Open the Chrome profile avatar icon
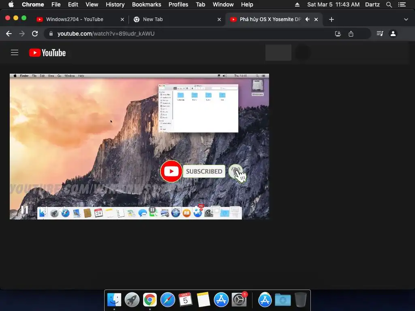The width and height of the screenshot is (415, 311). [x=393, y=34]
